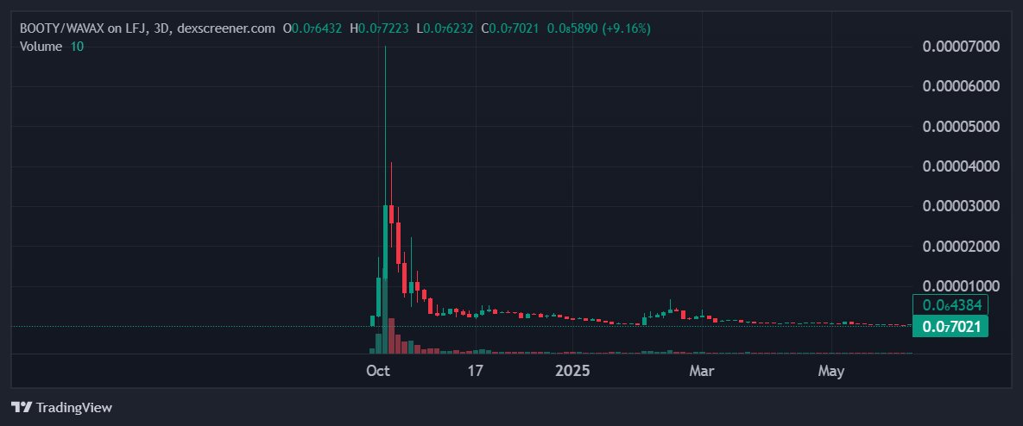Click the Volume indicator label
Image resolution: width=1023 pixels, height=426 pixels.
pos(41,47)
